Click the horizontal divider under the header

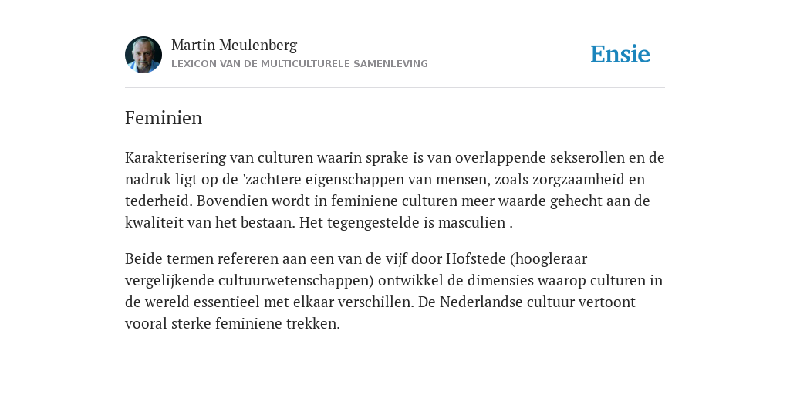pos(395,88)
